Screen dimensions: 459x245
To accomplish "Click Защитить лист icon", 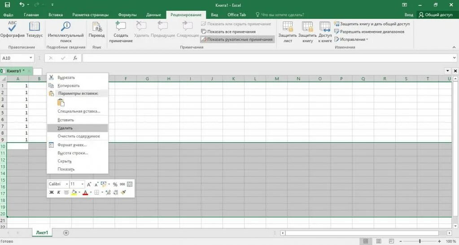I will pos(288,31).
